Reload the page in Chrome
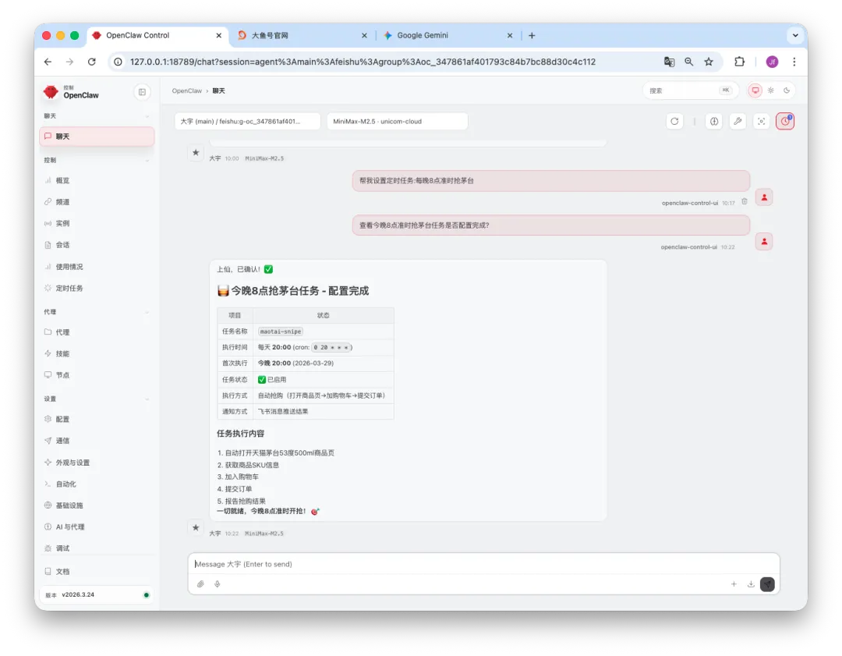The width and height of the screenshot is (842, 656). coord(92,62)
